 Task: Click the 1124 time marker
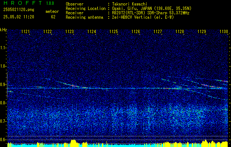91,31
